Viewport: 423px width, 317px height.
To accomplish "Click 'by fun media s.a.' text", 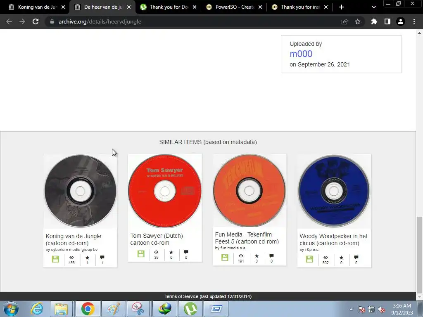I will tap(231, 248).
